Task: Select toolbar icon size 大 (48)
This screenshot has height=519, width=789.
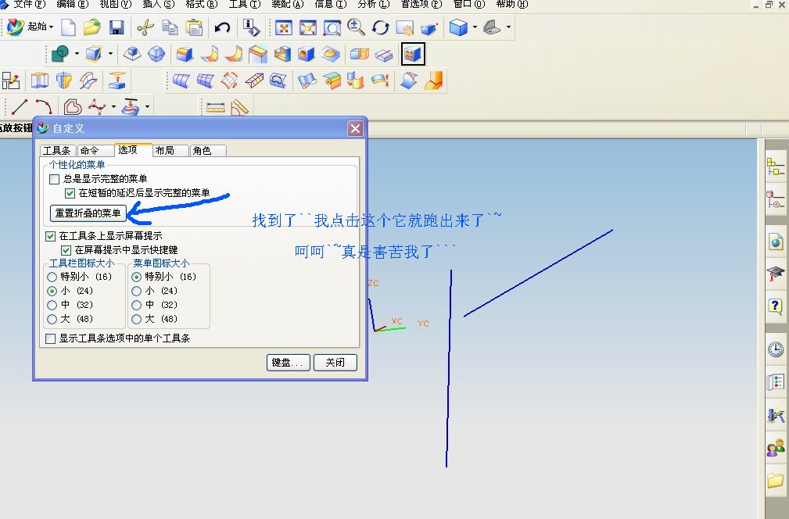Action: click(x=52, y=319)
